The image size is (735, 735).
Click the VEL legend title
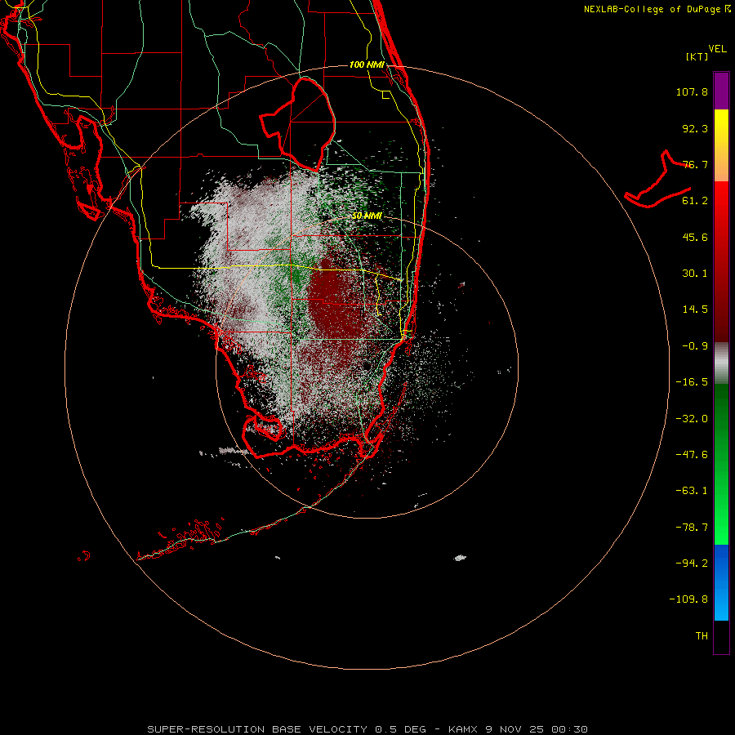(717, 49)
